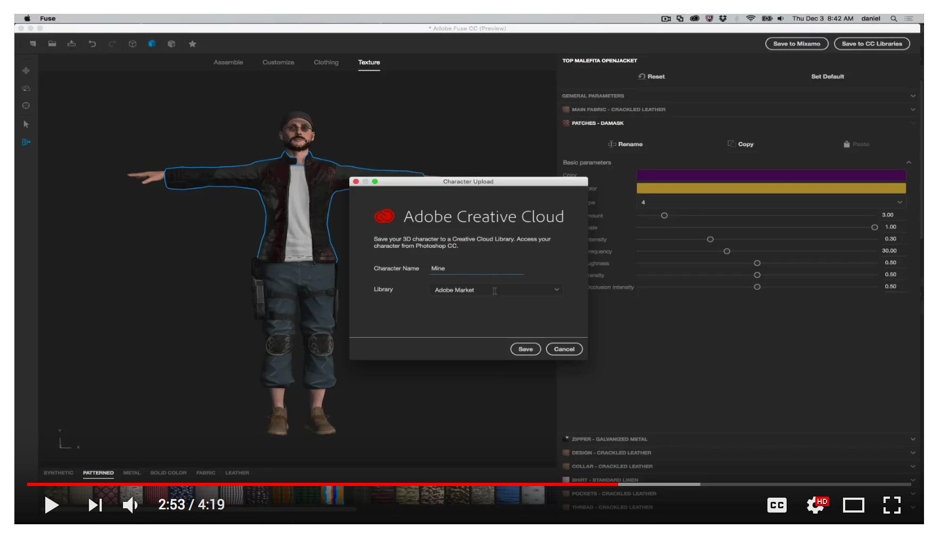Open the Creative Cloud menu bar icon
Screen dimensions: 932x537
[694, 18]
